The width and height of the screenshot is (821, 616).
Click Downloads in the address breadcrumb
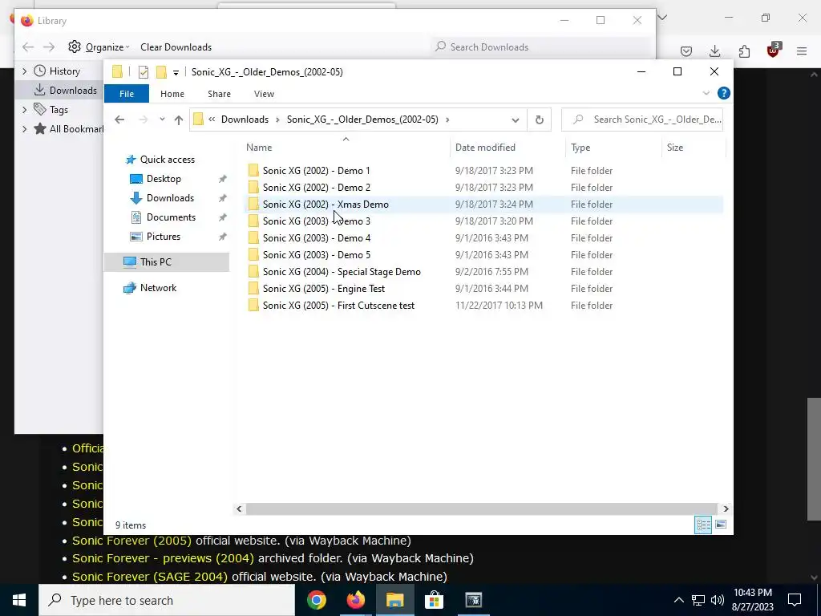(x=245, y=120)
